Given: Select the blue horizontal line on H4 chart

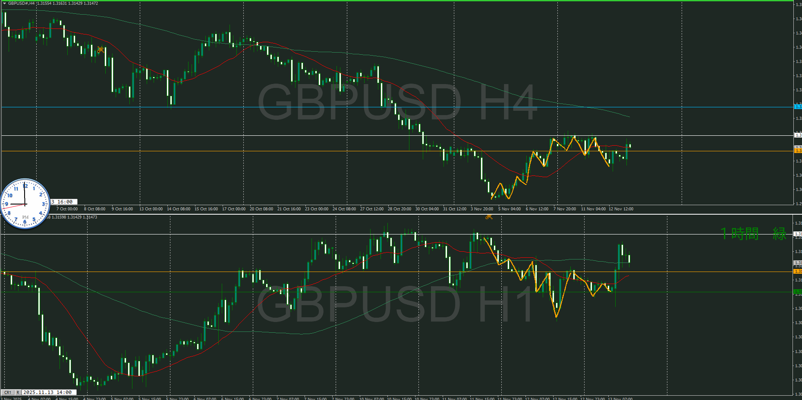Looking at the screenshot, I should click(302, 107).
